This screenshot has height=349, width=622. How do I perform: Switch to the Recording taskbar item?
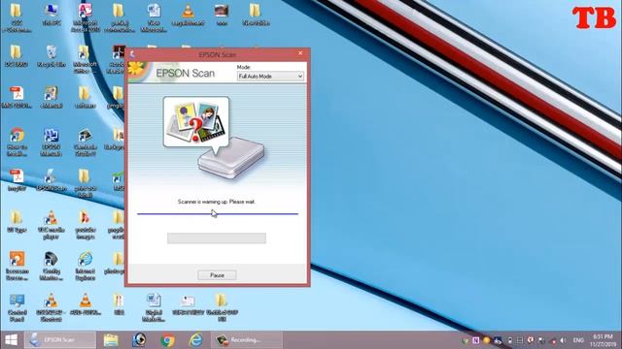coord(246,340)
